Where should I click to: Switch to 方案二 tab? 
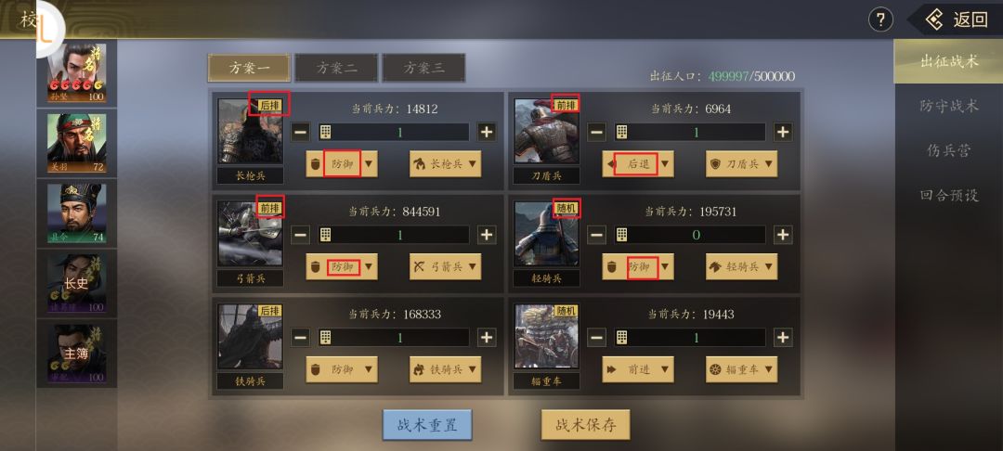(x=336, y=68)
